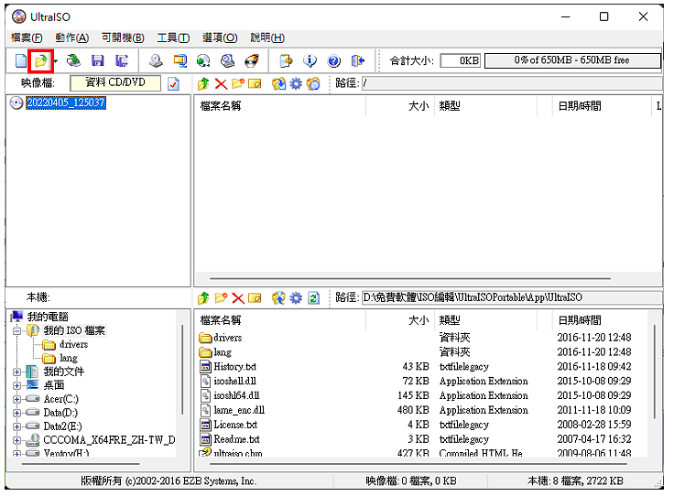
Task: Create new folder in the local pane toolbar
Action: coord(221,297)
